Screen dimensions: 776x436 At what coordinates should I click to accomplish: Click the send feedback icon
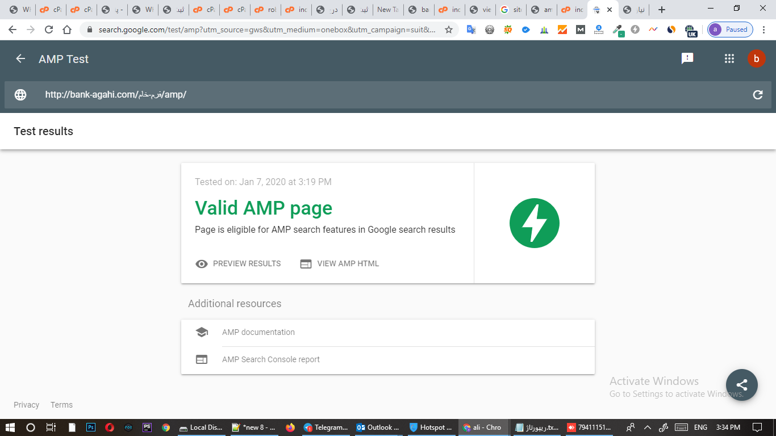[x=687, y=58]
